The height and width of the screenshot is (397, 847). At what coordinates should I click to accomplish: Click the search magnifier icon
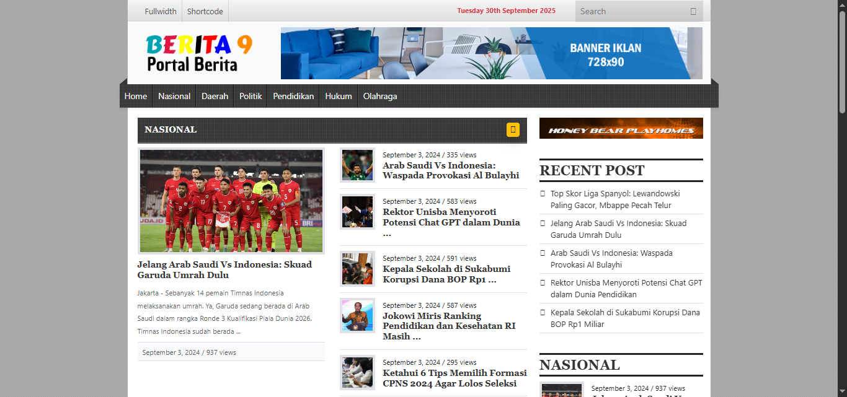pyautogui.click(x=693, y=11)
